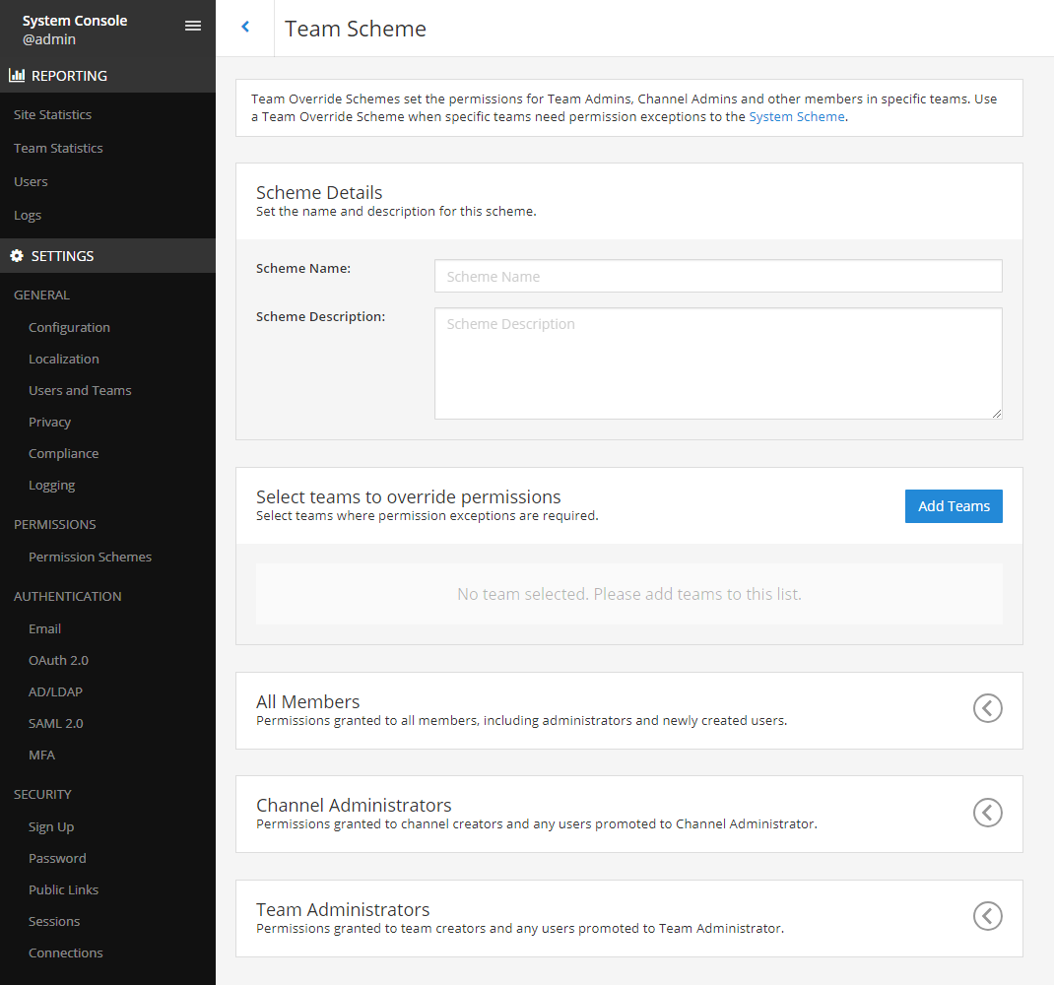Open Site Statistics in the sidebar
Screen dimensions: 1054x985
[x=52, y=115]
